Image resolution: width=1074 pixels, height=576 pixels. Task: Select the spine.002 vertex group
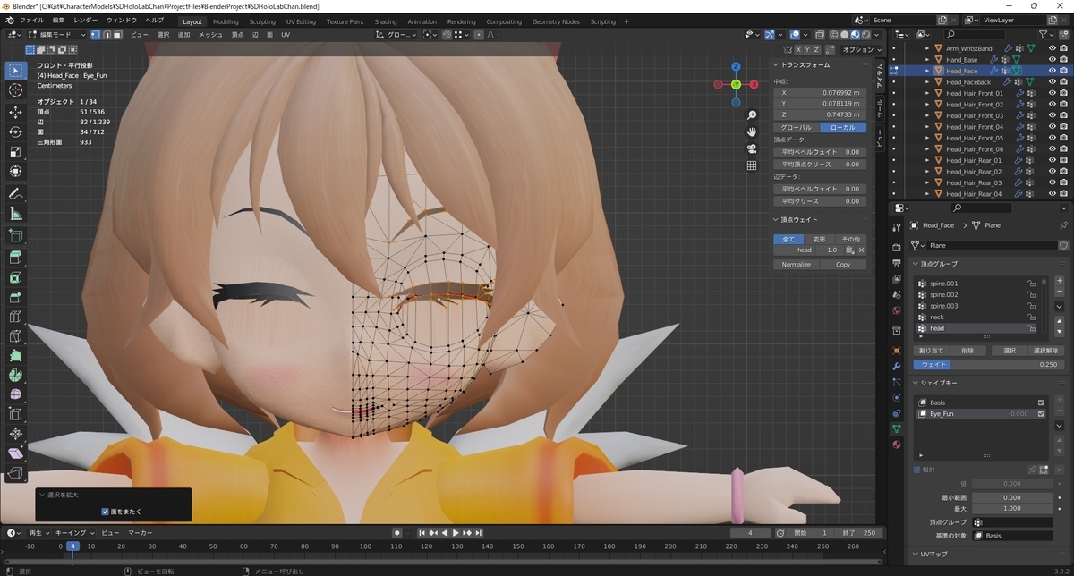978,294
